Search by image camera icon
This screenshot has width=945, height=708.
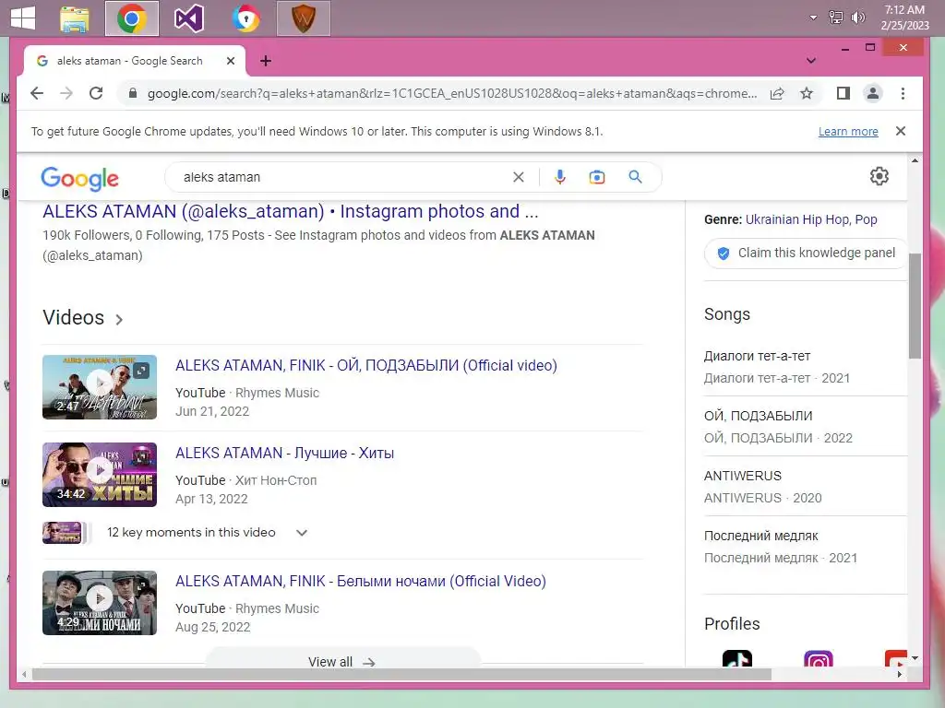pos(597,177)
